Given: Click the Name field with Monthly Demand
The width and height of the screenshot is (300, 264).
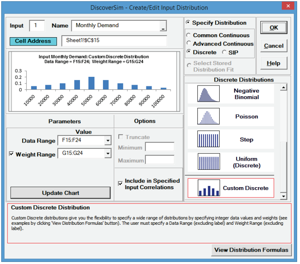Looking at the screenshot, I should (116, 26).
